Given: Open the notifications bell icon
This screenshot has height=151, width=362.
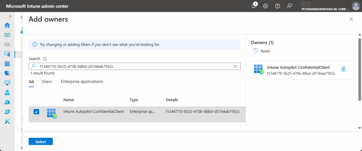Looking at the screenshot, I should [254, 6].
